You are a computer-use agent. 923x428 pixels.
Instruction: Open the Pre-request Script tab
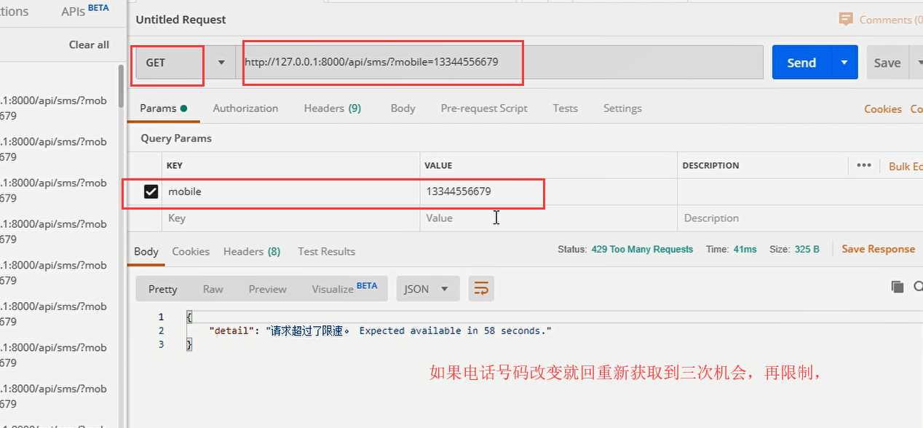pyautogui.click(x=484, y=108)
